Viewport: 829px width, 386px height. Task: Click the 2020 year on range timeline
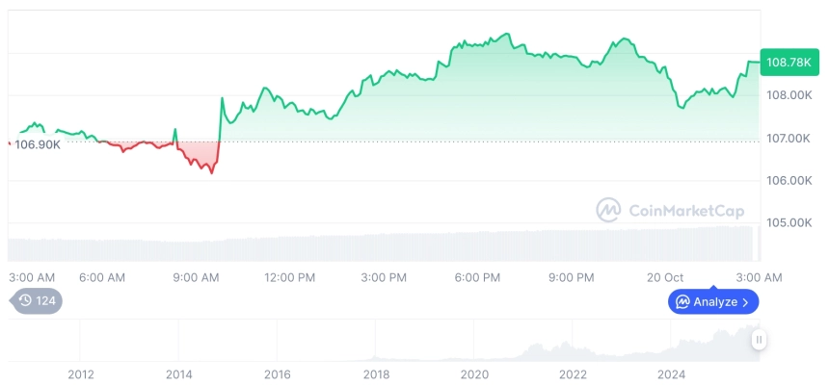click(x=474, y=373)
